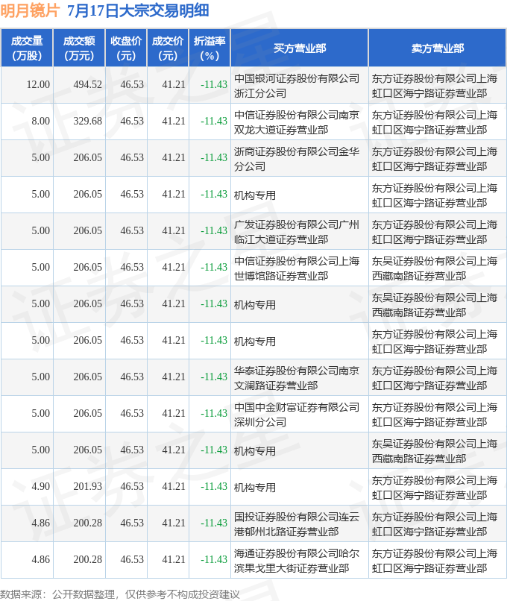
Task: Select the 成交价(元) column header
Action: tap(168, 48)
